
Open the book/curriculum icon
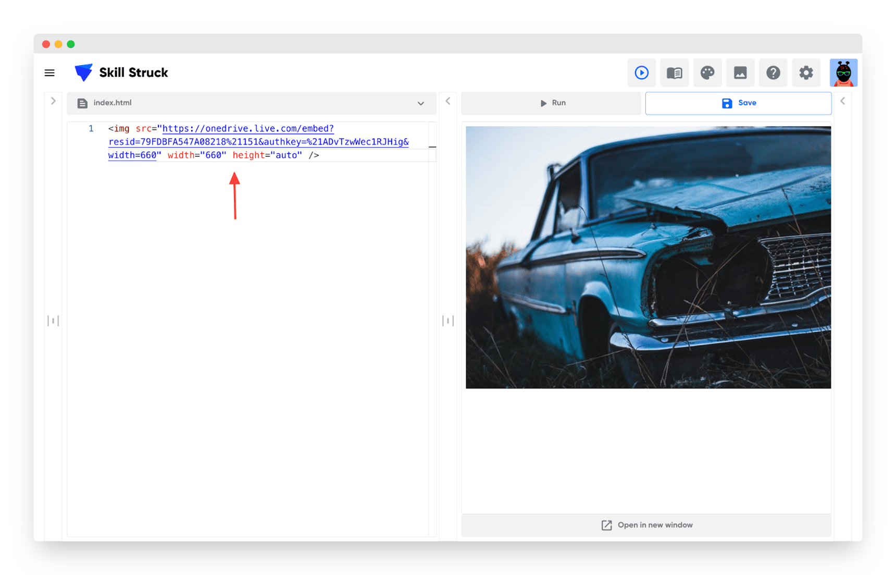[674, 72]
